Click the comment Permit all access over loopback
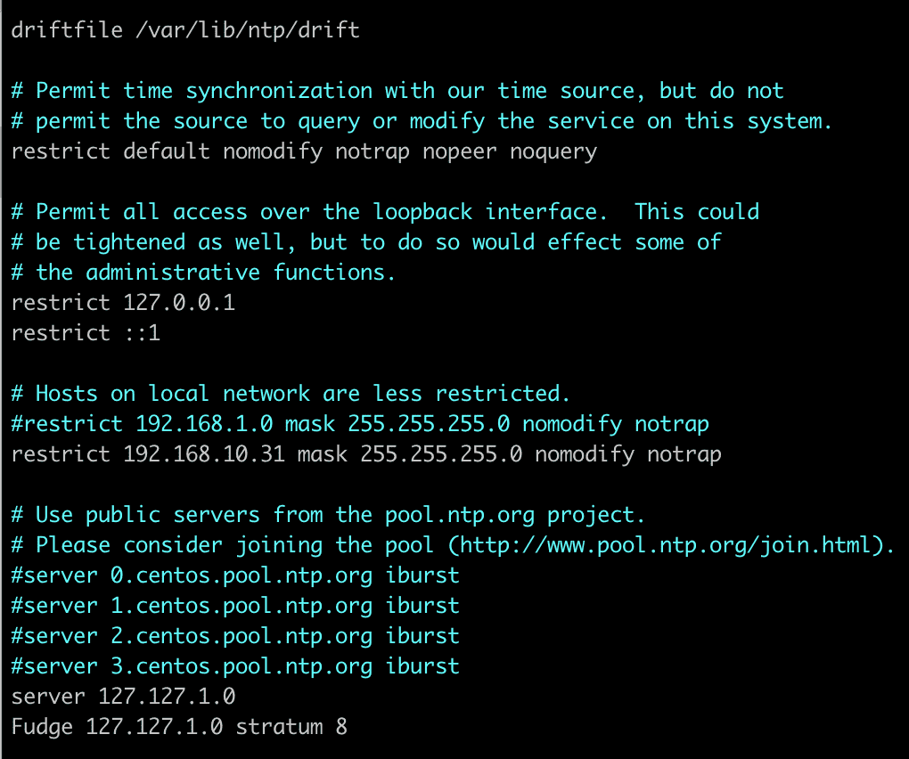 tap(385, 212)
